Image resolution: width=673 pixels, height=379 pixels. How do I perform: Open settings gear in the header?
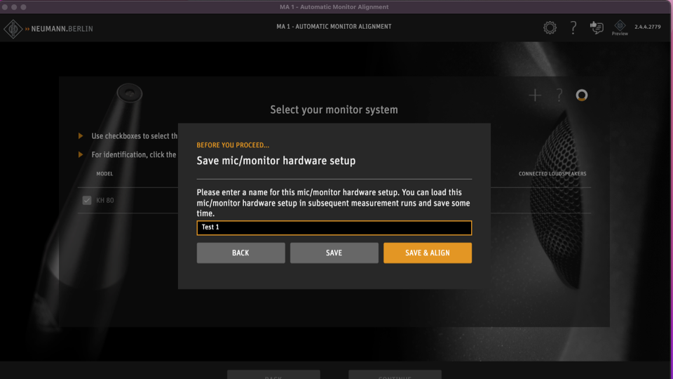pyautogui.click(x=550, y=28)
